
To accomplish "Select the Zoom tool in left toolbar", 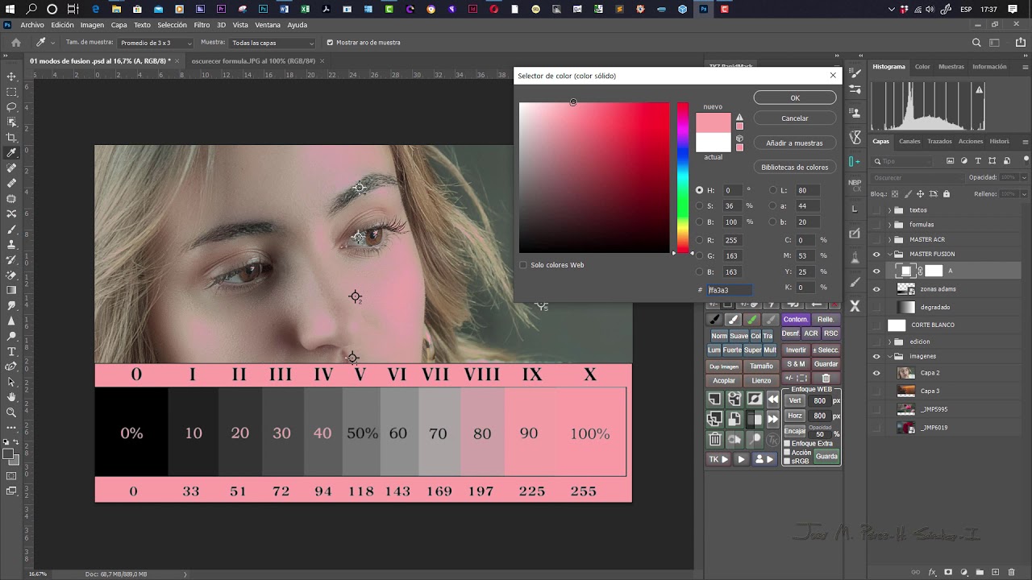I will pyautogui.click(x=11, y=412).
